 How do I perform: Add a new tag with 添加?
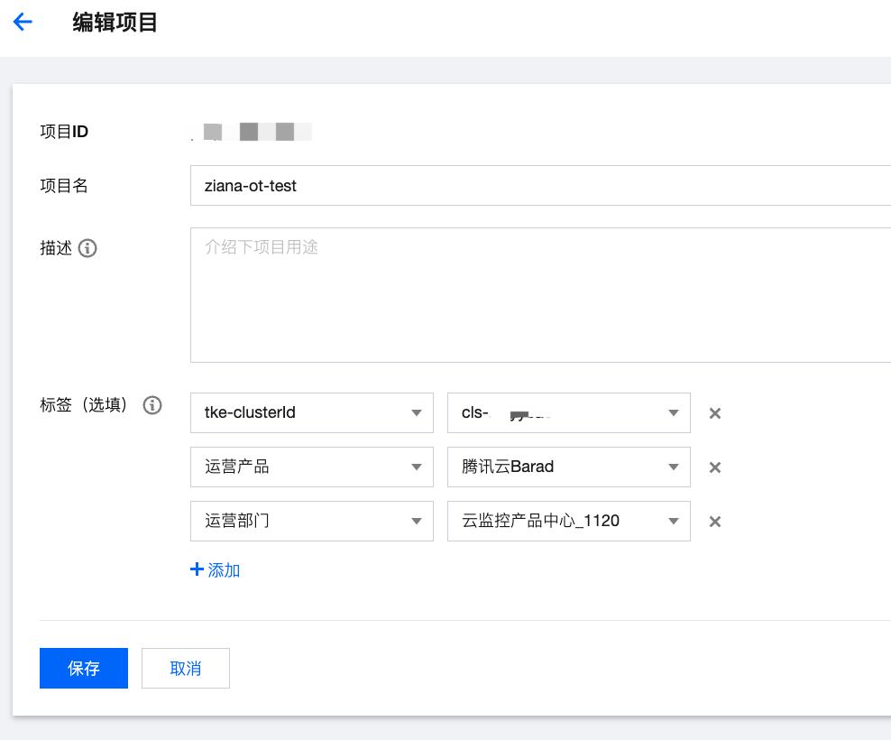point(216,570)
